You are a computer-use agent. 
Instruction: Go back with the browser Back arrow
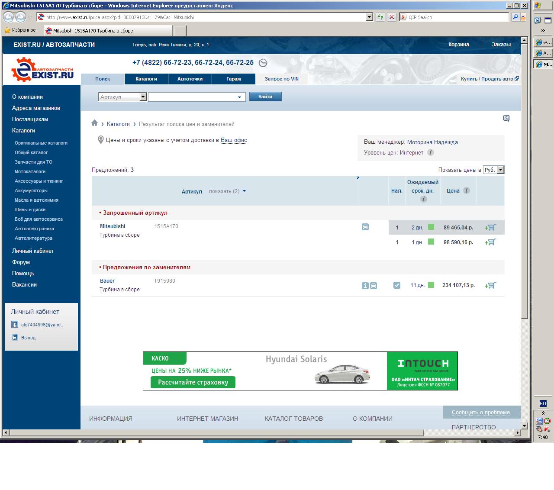point(8,17)
